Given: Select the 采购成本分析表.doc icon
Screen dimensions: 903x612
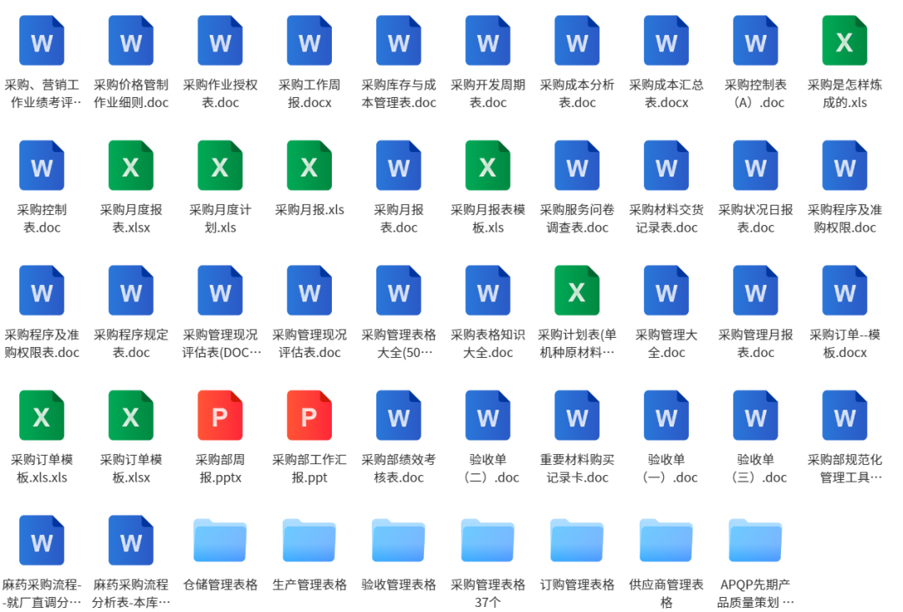Looking at the screenshot, I should 577,40.
